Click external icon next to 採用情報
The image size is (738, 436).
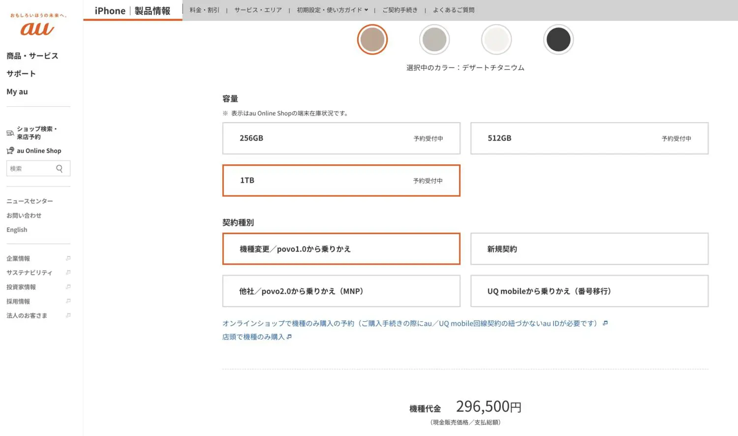tap(68, 301)
